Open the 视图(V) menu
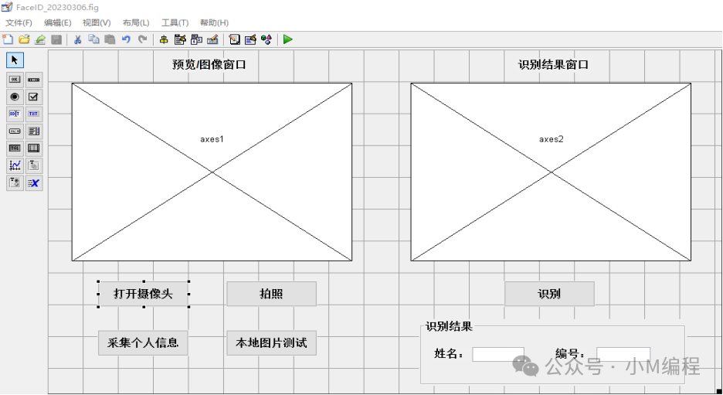This screenshot has width=723, height=395. pos(97,22)
